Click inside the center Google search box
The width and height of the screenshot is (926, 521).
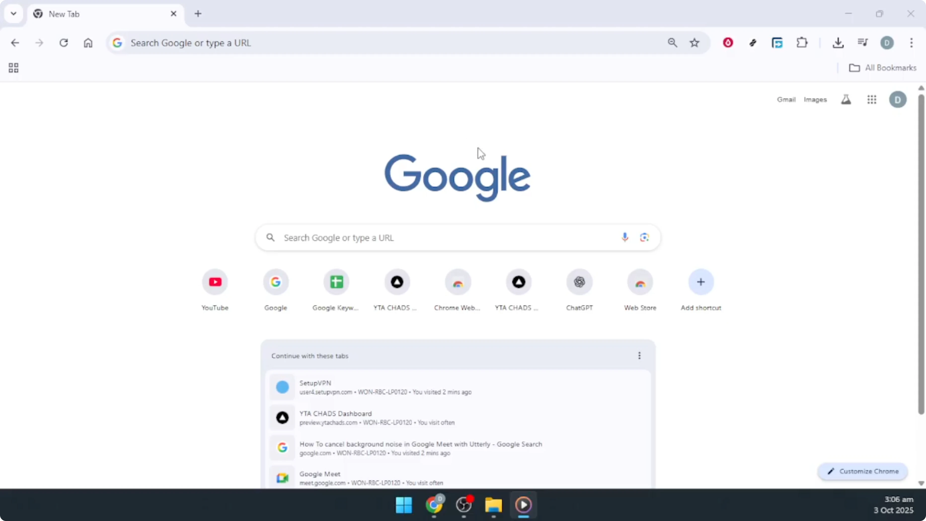431,237
